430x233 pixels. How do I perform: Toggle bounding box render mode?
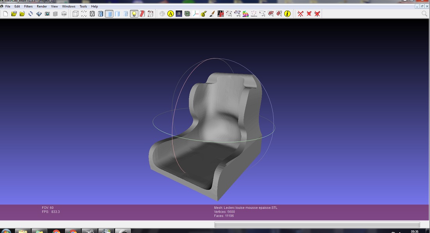click(x=75, y=14)
